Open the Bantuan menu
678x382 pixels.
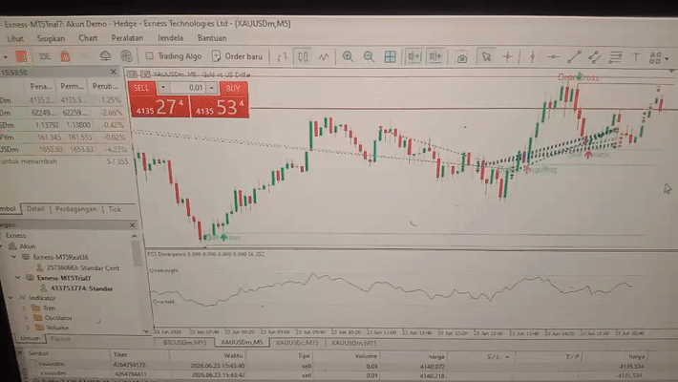(x=212, y=38)
